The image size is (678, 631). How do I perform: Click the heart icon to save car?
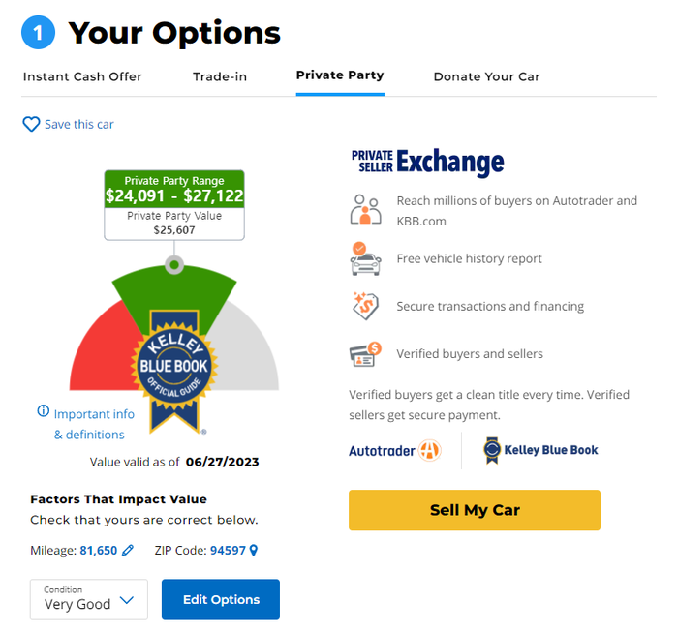pos(31,124)
